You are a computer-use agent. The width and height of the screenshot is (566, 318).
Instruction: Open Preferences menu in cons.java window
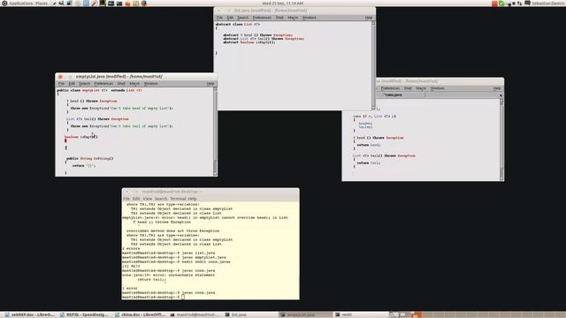point(391,88)
